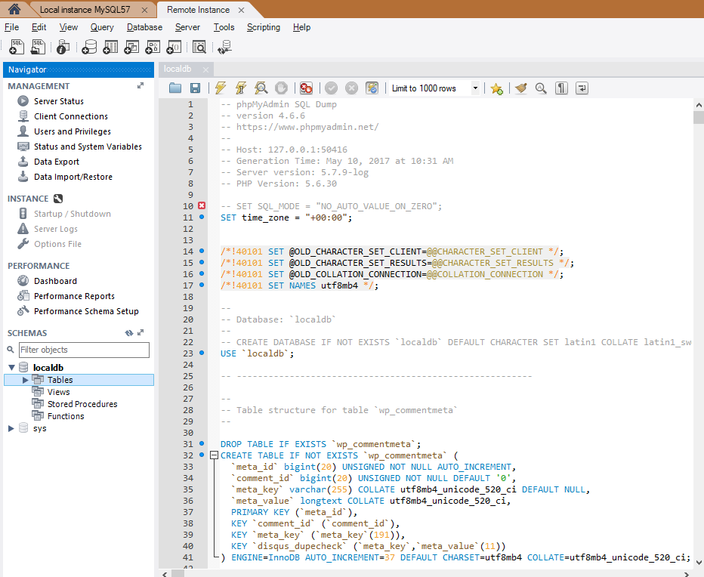Collapse CREATE TABLE block on line 32

(215, 455)
